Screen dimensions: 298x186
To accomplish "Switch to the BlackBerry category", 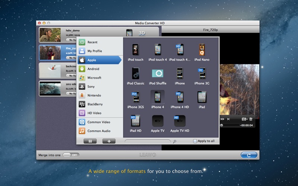I will 100,104.
